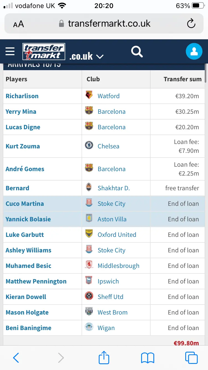The height and width of the screenshot is (370, 208).
Task: Open Yerry Mina player link
Action: click(x=21, y=111)
